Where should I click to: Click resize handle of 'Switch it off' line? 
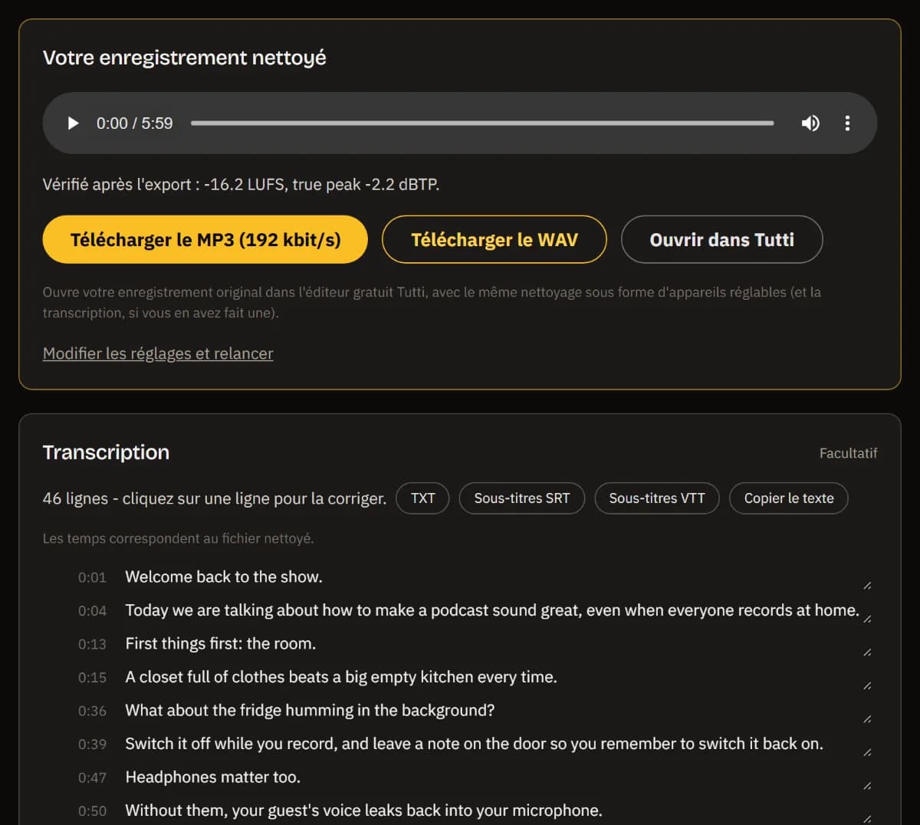[867, 752]
